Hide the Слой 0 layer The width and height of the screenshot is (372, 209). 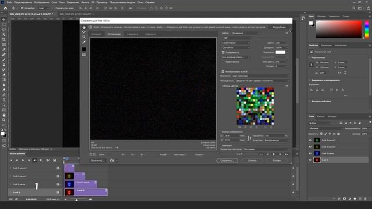coord(310,160)
